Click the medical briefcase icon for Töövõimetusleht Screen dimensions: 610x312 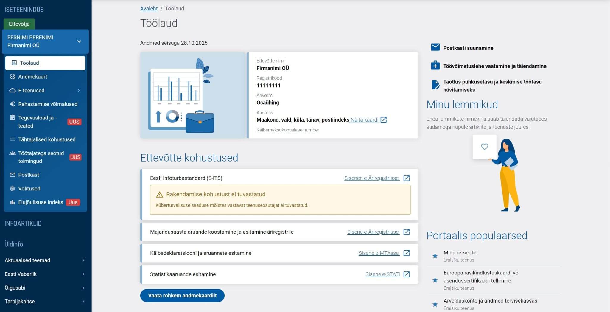(x=435, y=66)
